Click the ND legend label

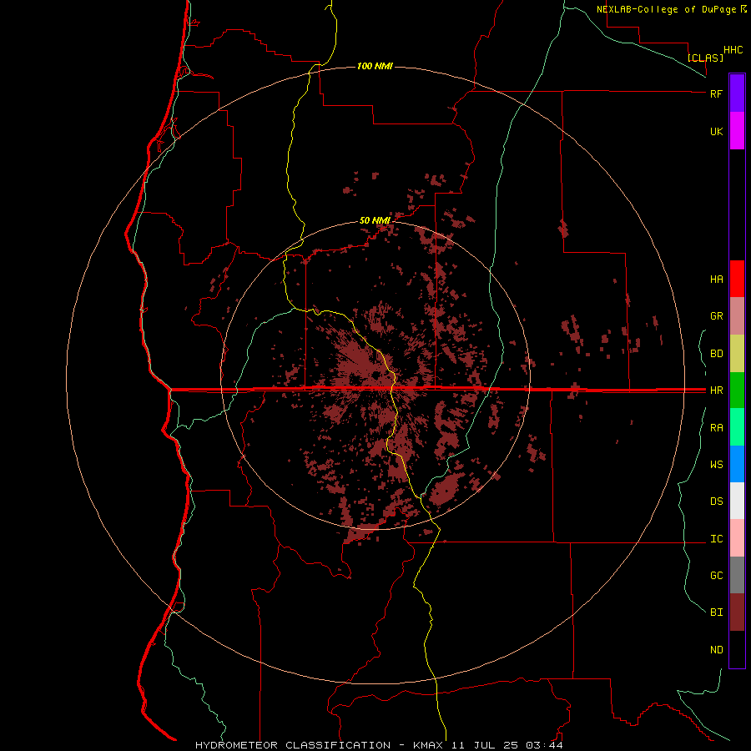[x=716, y=649]
